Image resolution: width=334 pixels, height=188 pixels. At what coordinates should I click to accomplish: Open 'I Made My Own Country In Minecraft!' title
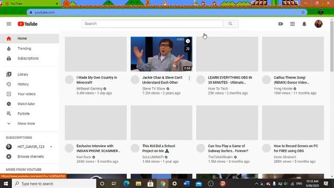[97, 80]
